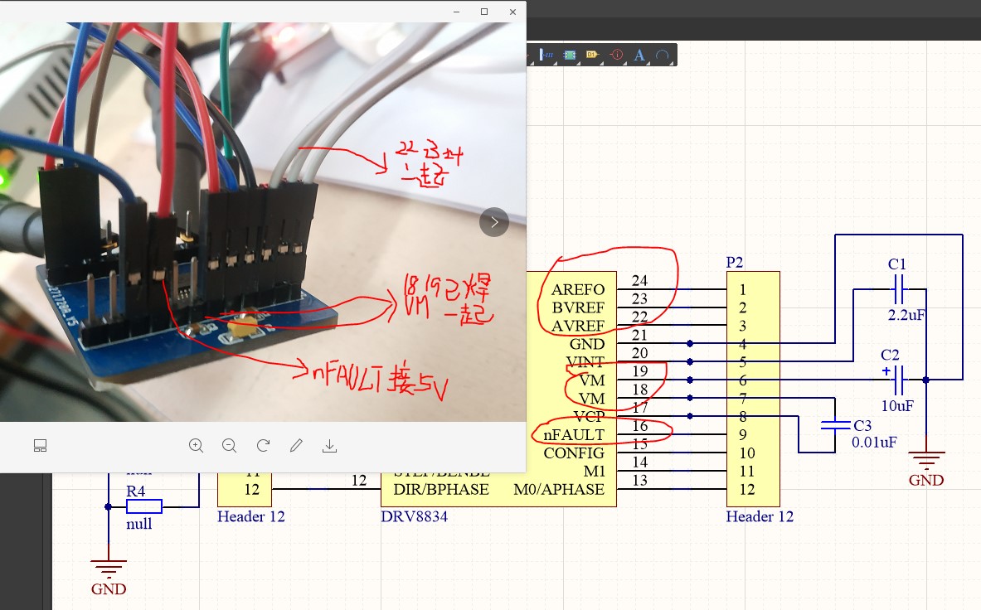Click the nFAULT pin name
Image resolution: width=981 pixels, height=610 pixels.
(x=574, y=435)
